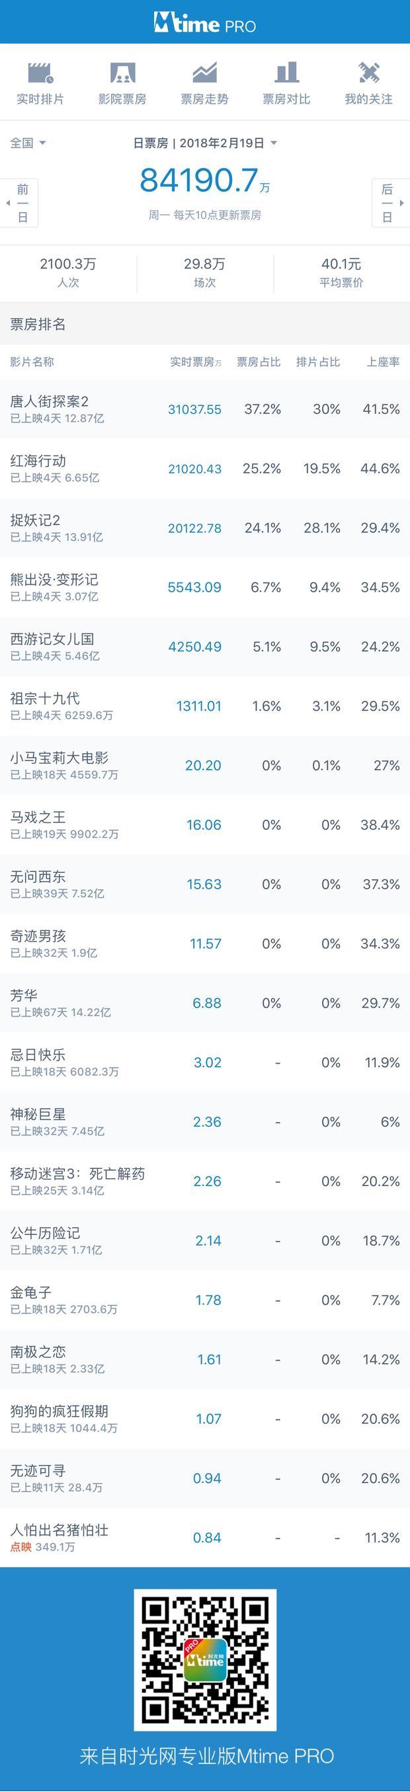410x1791 pixels.
Task: Click the Mtime PRO logo
Action: pyautogui.click(x=205, y=24)
